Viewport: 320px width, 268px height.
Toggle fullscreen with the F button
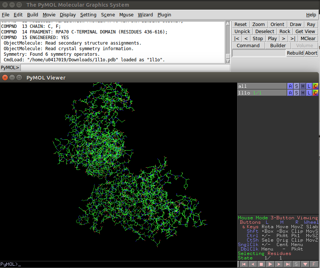click(x=314, y=264)
